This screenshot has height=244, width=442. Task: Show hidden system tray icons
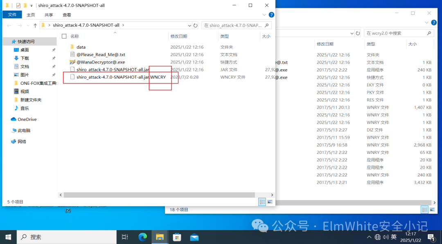[x=370, y=237]
